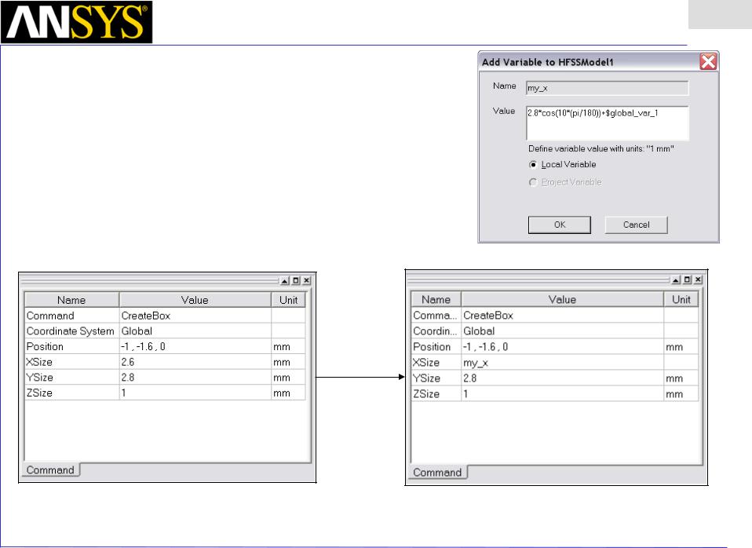Select ZSize value 1 in left panel
The width and height of the screenshot is (752, 548).
[195, 393]
